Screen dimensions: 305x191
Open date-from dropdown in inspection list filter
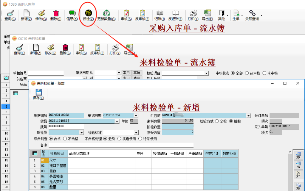119,73
